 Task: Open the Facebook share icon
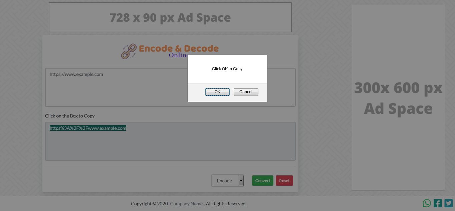point(437,203)
